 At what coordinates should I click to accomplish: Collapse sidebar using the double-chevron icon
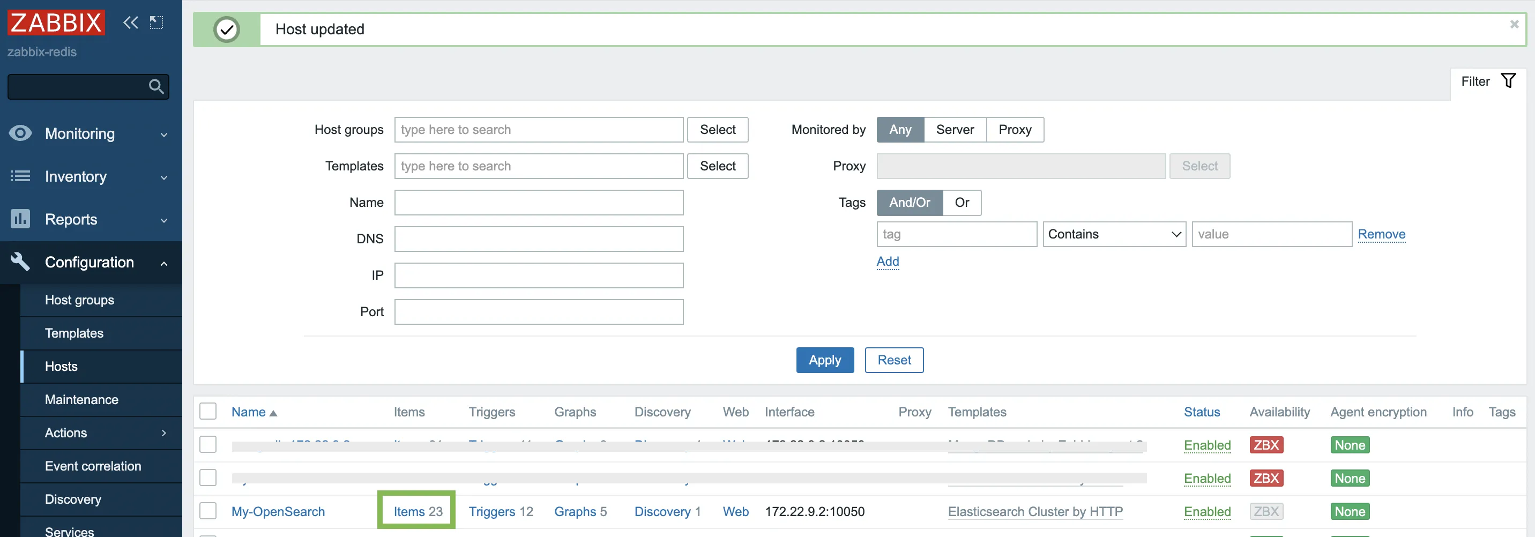(130, 23)
